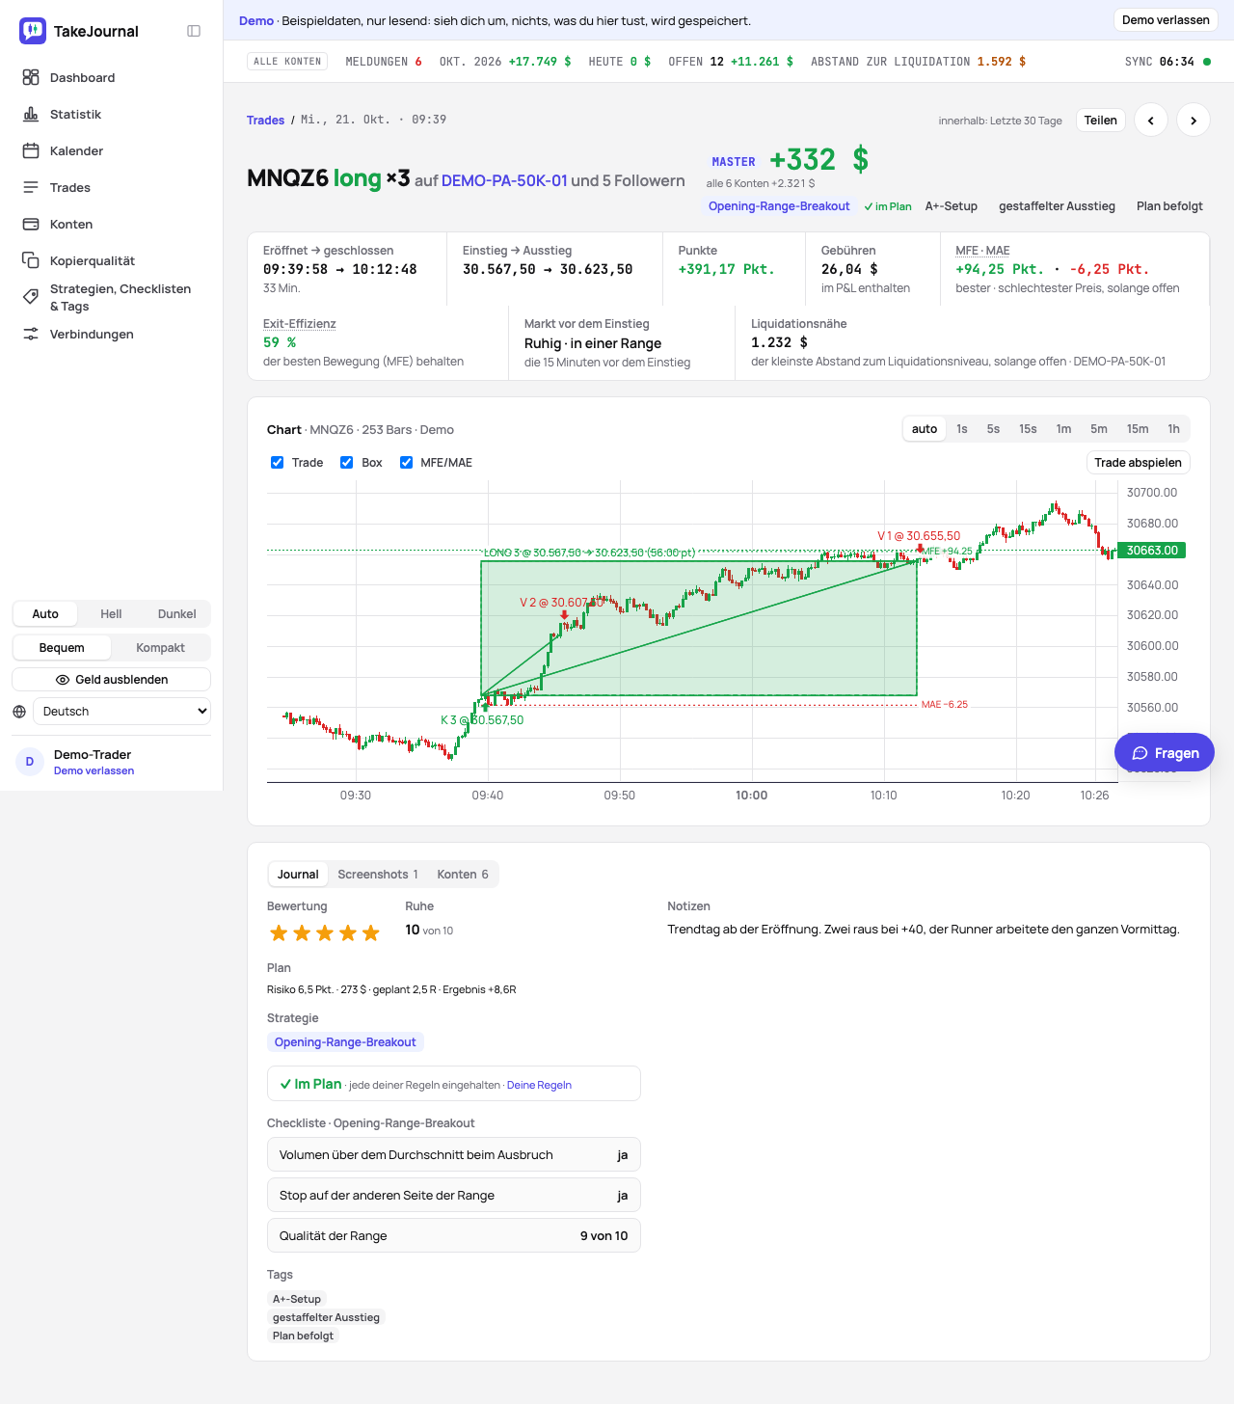The width and height of the screenshot is (1234, 1404).
Task: Toggle the Box chart overlay checkbox
Action: coord(347,463)
